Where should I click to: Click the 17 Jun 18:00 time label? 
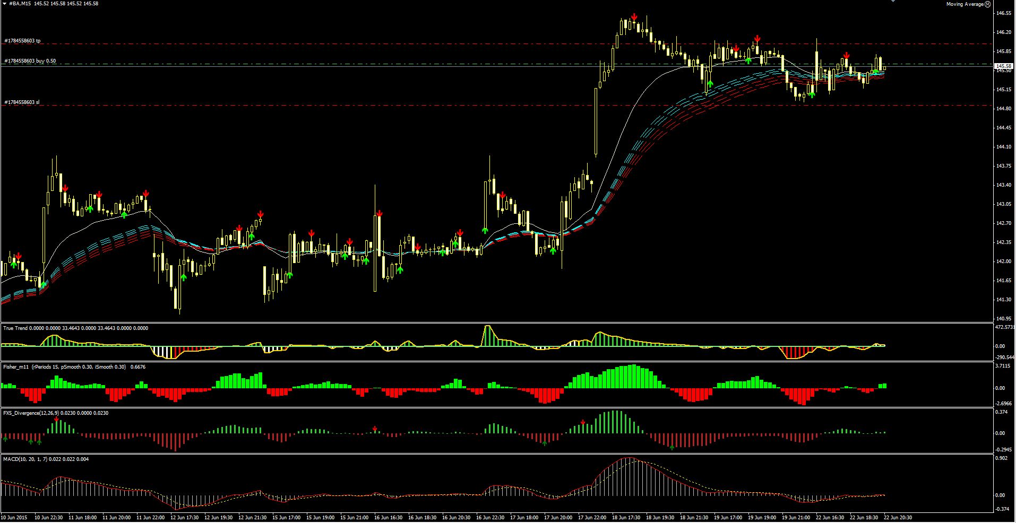coord(525,517)
